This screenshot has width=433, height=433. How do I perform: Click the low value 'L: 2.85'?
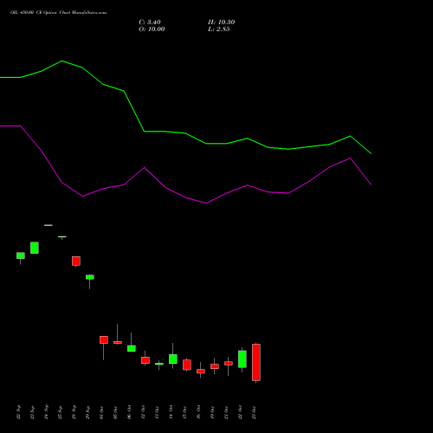coord(218,29)
